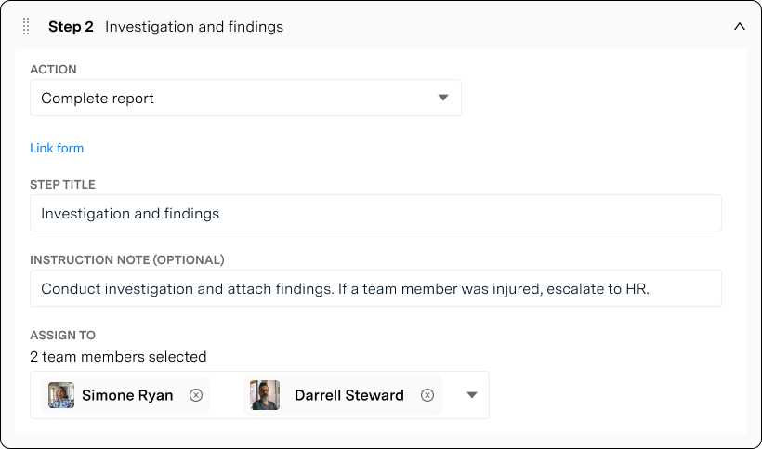Screen dimensions: 762x449
Task: Click the INSTRUCTION NOTE (OPTIONAL) label
Action: [127, 260]
